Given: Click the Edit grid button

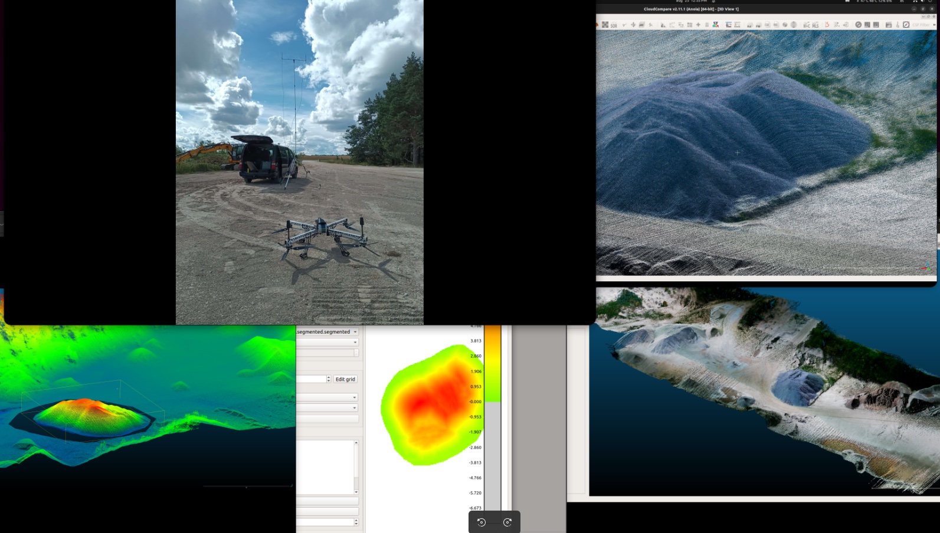Looking at the screenshot, I should pyautogui.click(x=345, y=379).
